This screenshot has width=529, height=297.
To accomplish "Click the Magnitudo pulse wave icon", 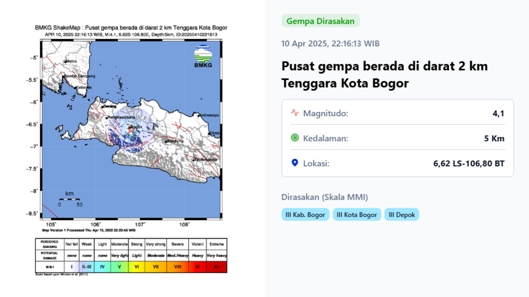I will point(295,113).
